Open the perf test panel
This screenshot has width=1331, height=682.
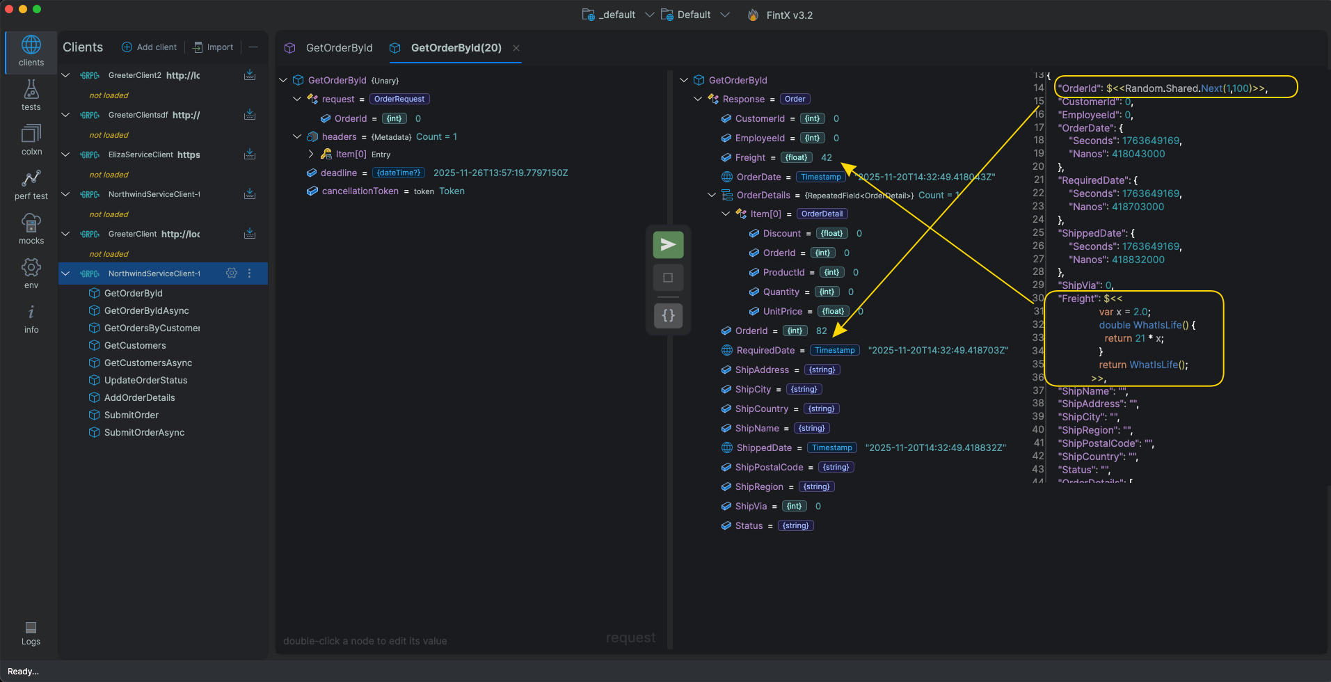(x=31, y=184)
